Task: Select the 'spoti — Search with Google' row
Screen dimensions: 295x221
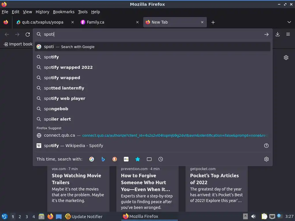Action: (153, 47)
